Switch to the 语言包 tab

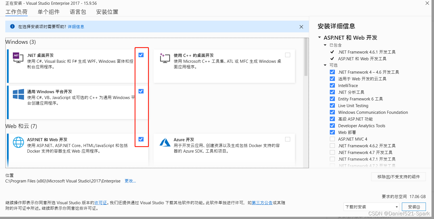(x=78, y=12)
